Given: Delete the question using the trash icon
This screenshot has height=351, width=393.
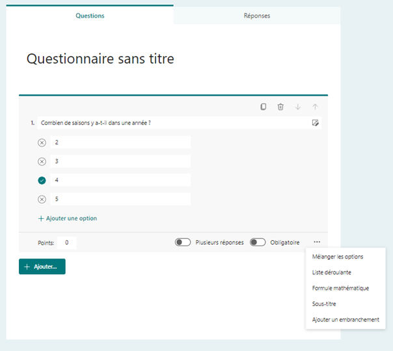Looking at the screenshot, I should 280,107.
